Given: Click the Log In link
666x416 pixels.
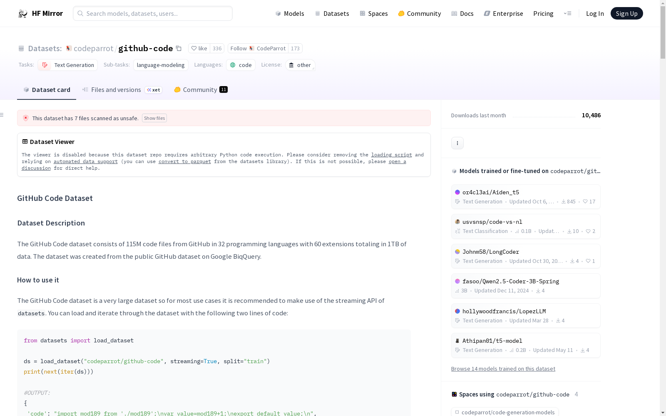Looking at the screenshot, I should click(595, 13).
